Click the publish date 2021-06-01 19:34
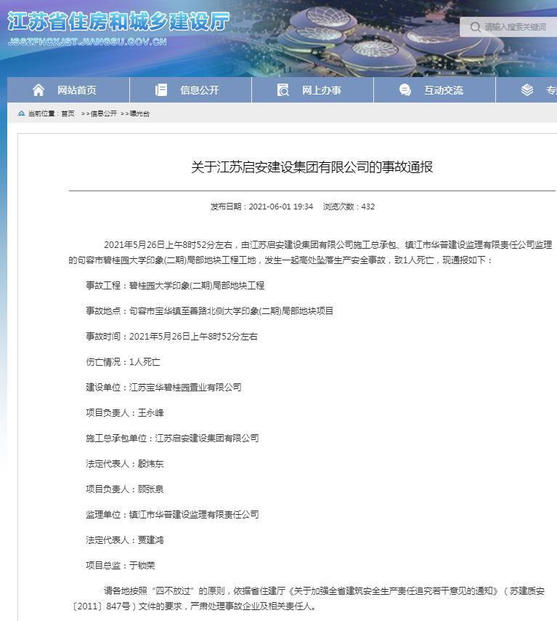This screenshot has width=557, height=621. click(281, 207)
